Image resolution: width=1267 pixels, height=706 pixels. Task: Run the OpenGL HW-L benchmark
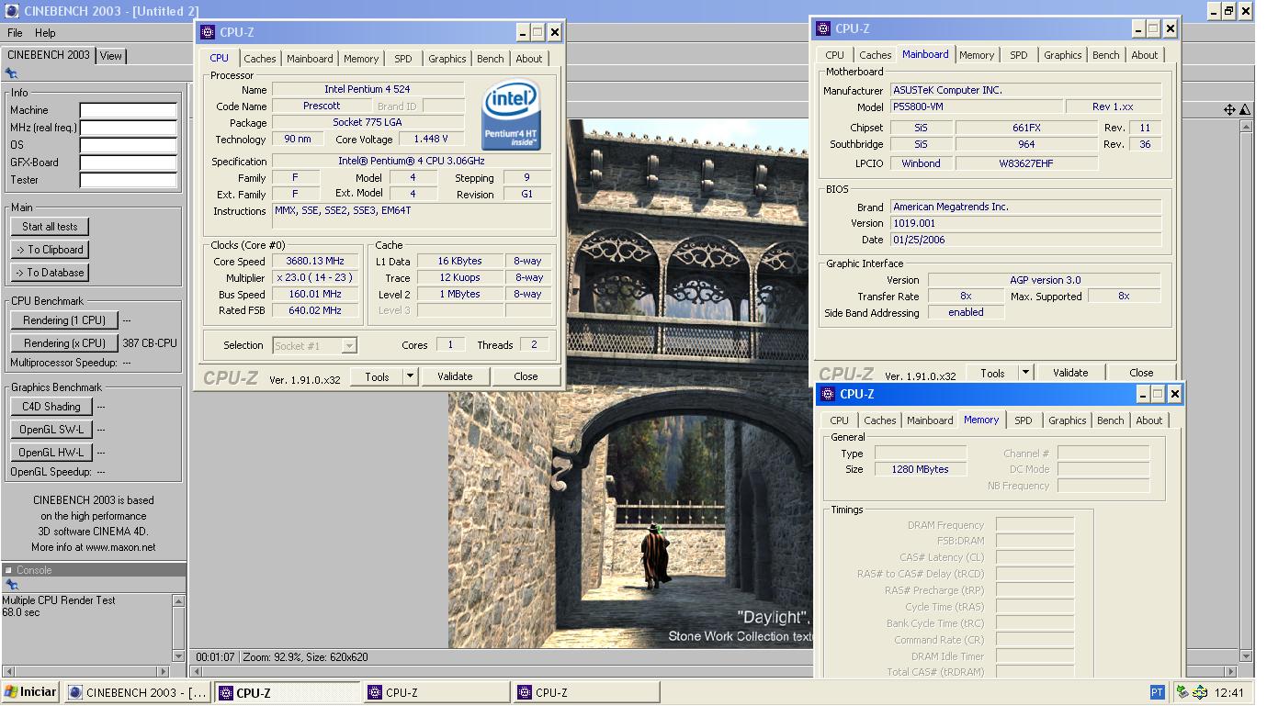tap(51, 453)
